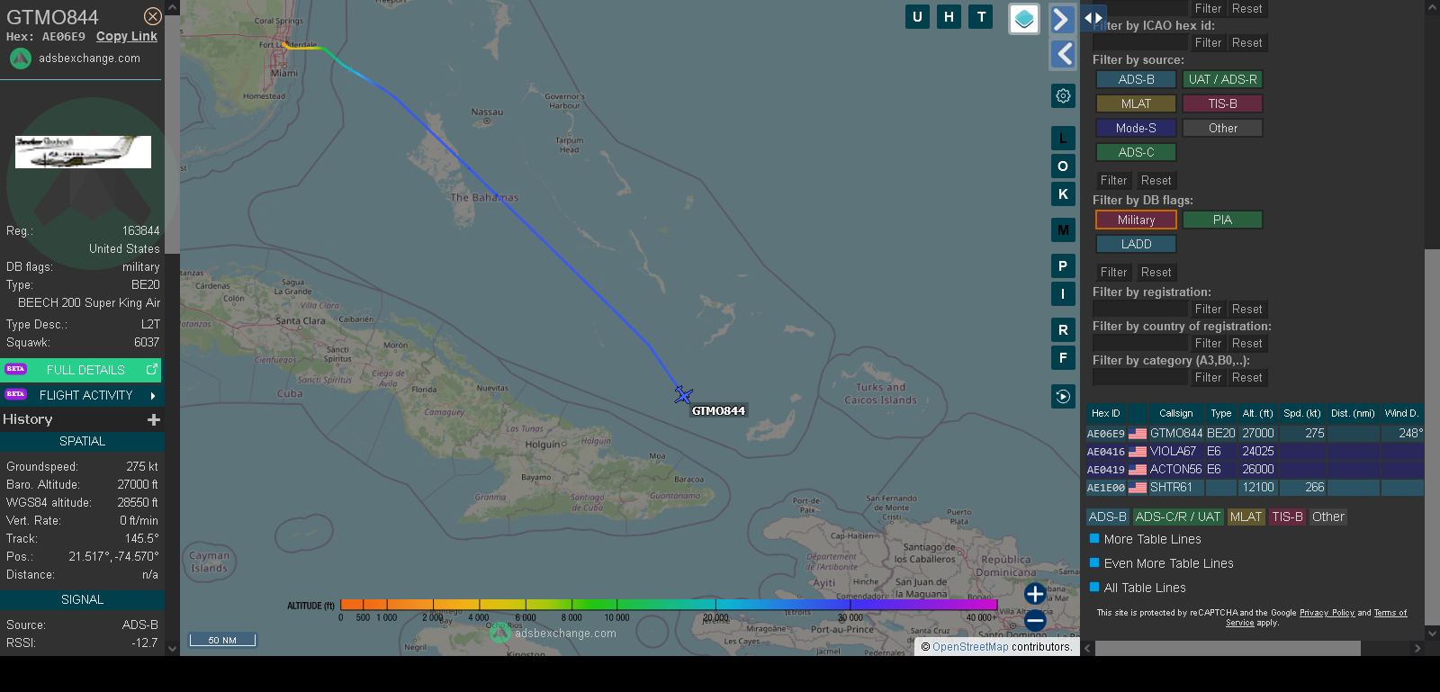Open the map layers selector icon
This screenshot has height=692, width=1440.
(1024, 19)
